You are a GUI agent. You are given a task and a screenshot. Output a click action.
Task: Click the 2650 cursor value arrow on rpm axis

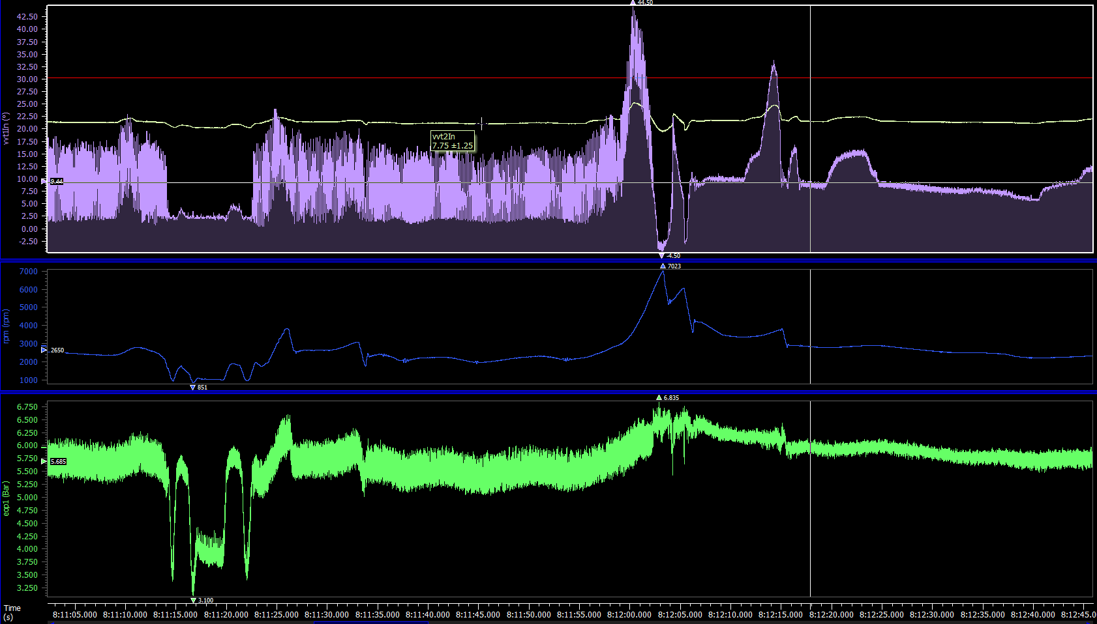44,350
